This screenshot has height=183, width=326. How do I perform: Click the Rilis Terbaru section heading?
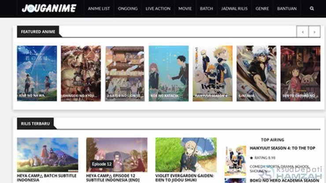35,124
